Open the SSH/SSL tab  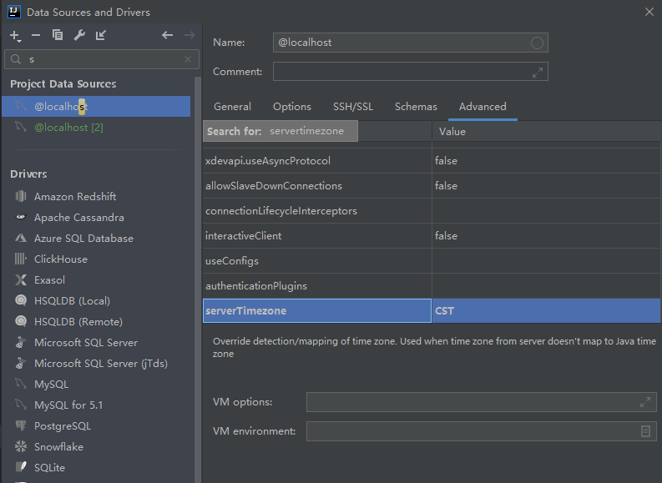[353, 107]
